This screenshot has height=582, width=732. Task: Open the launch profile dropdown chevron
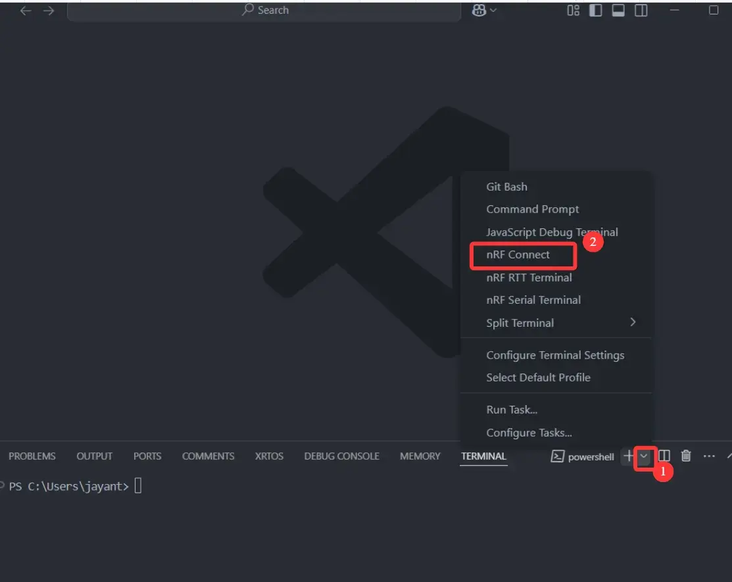644,456
